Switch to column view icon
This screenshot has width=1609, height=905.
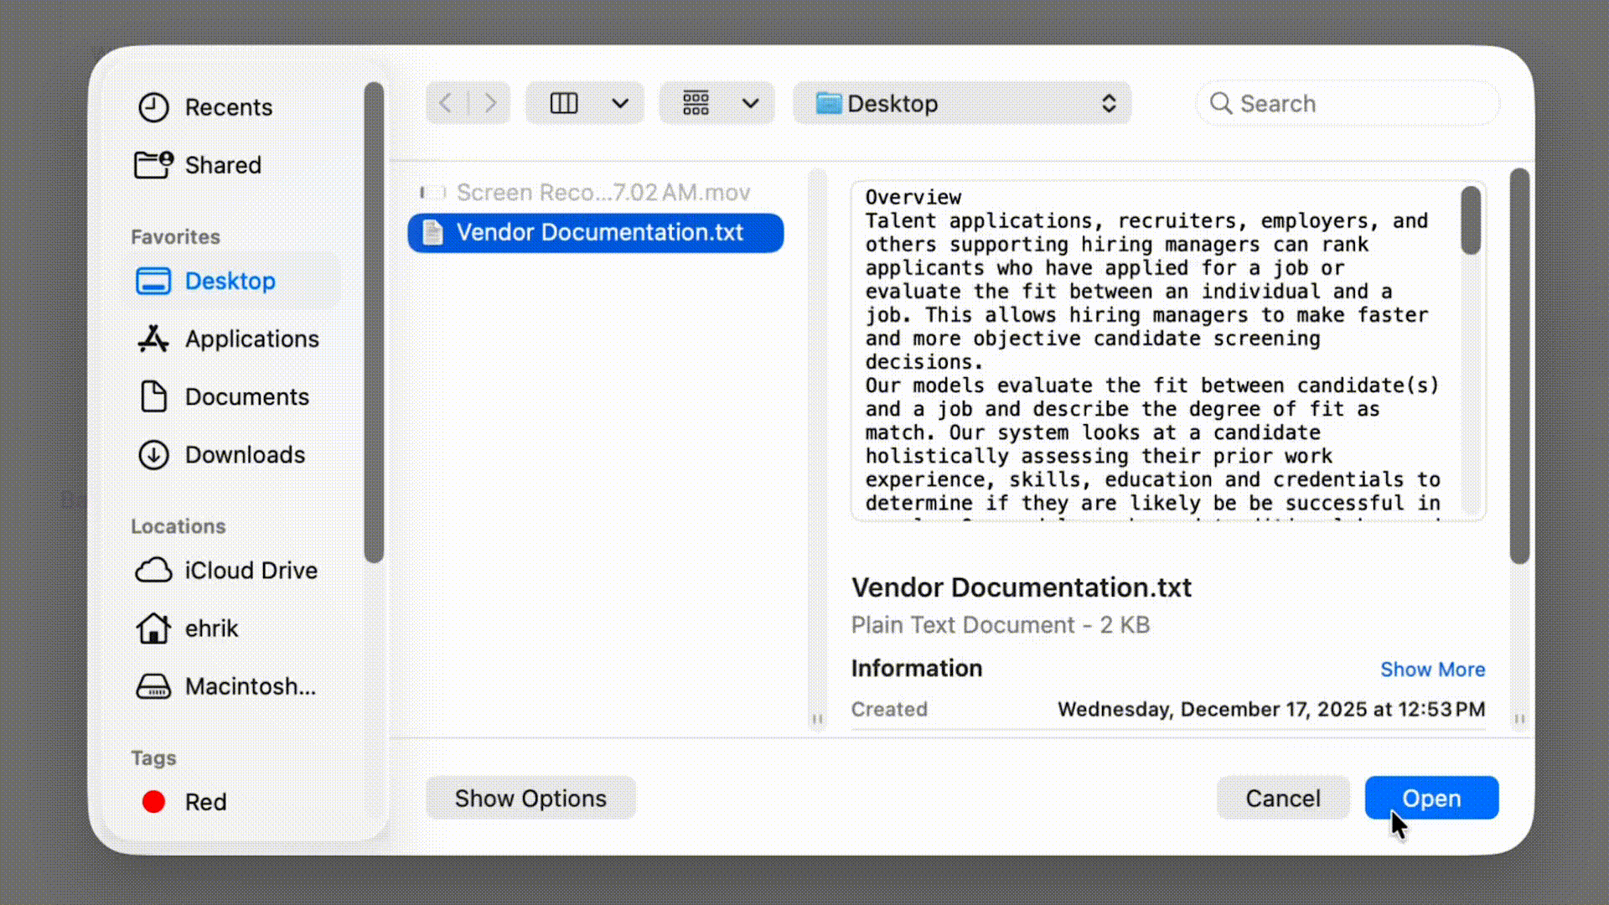tap(563, 103)
